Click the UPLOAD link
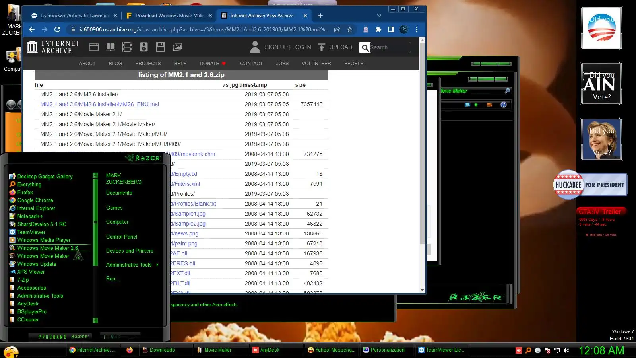The height and width of the screenshot is (358, 636). coord(341,47)
